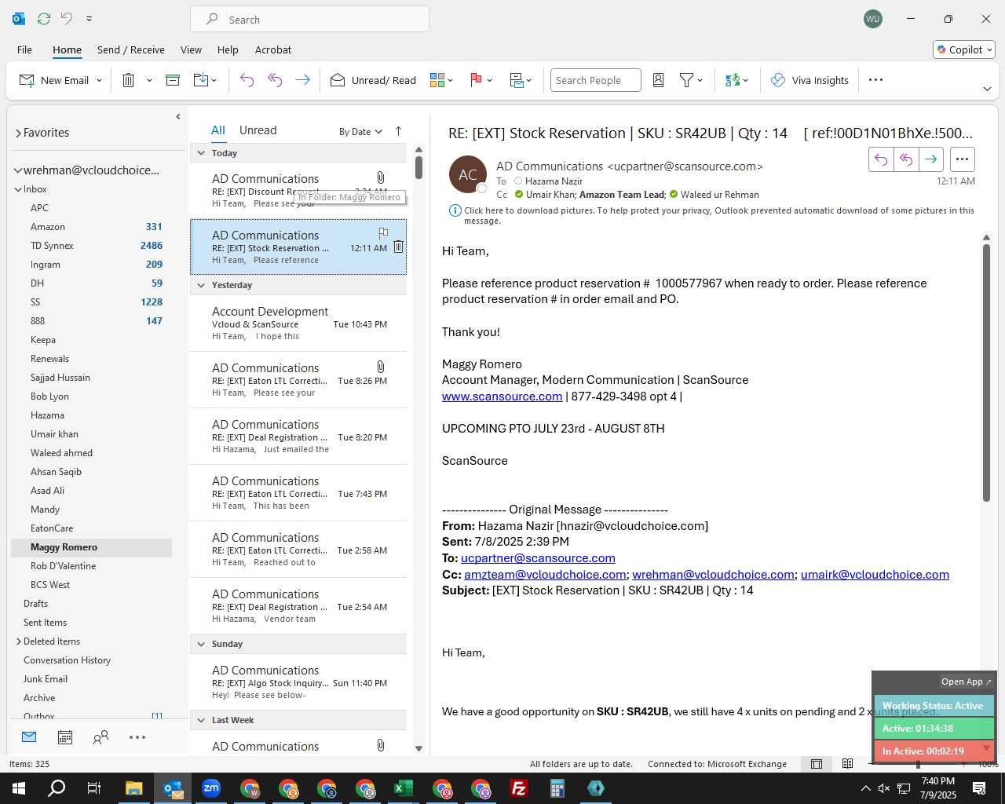Select the Home ribbon tab
This screenshot has height=804, width=1005.
coord(67,49)
